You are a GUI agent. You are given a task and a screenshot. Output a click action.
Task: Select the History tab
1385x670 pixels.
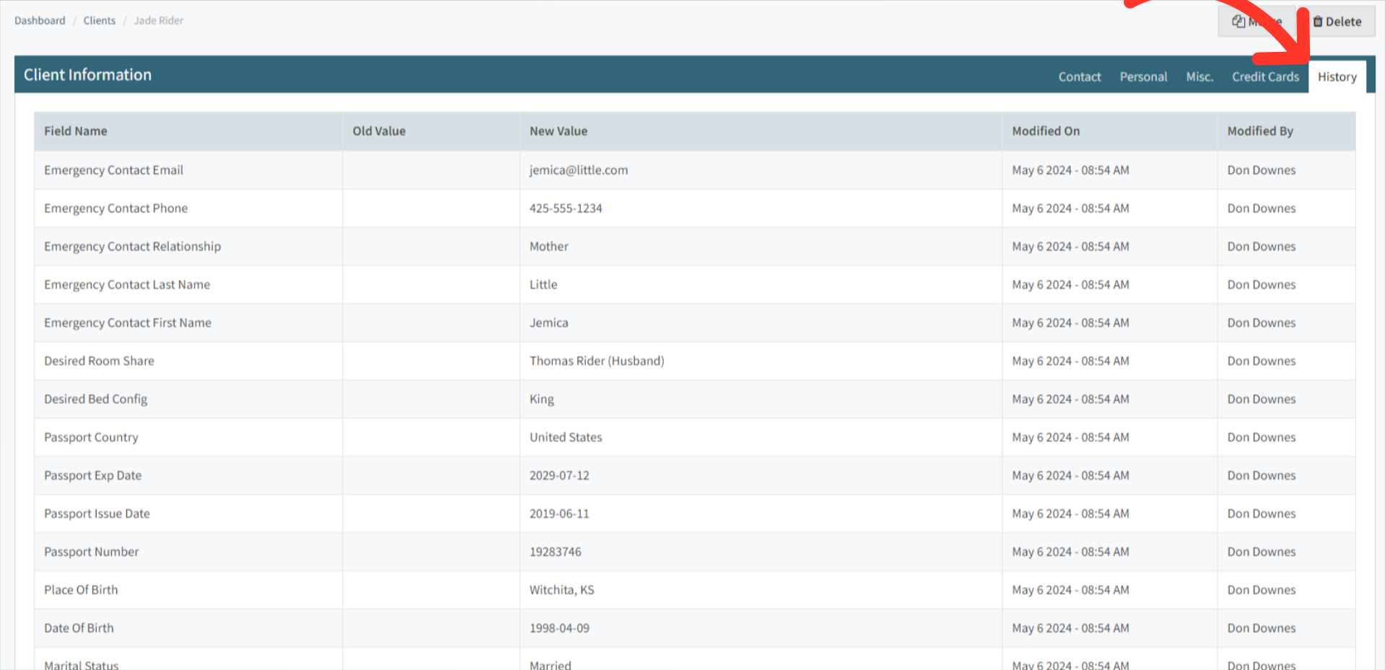click(1337, 76)
